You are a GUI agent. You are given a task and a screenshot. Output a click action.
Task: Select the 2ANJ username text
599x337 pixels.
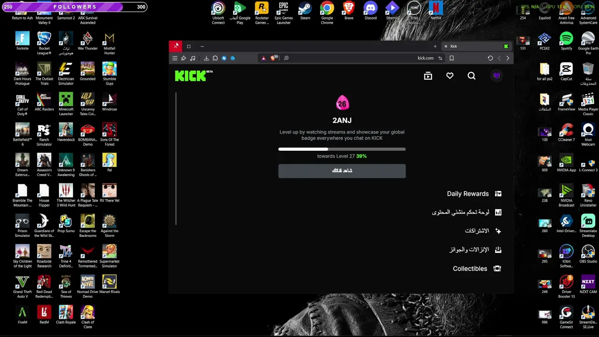(342, 120)
